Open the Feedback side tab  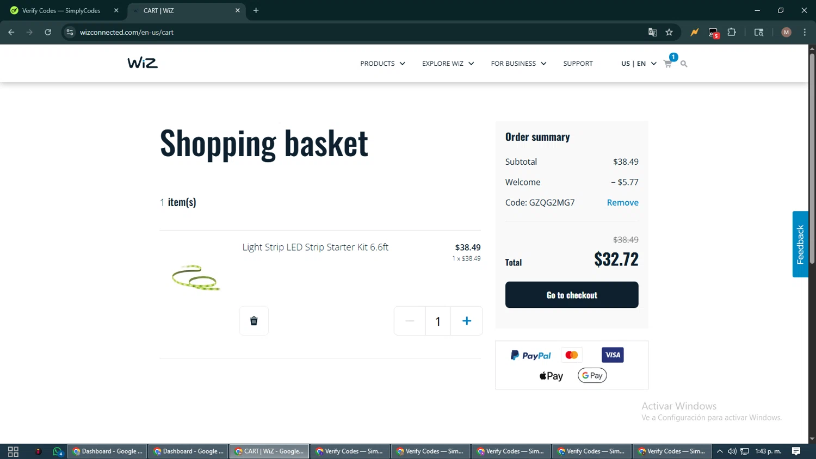click(800, 244)
